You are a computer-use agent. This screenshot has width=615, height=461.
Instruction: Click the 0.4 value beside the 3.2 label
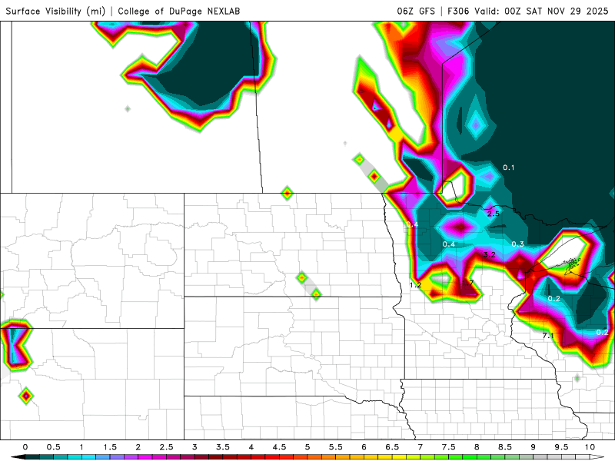point(448,244)
